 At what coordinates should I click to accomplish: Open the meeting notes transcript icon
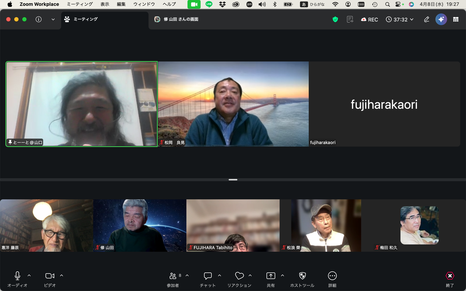350,19
